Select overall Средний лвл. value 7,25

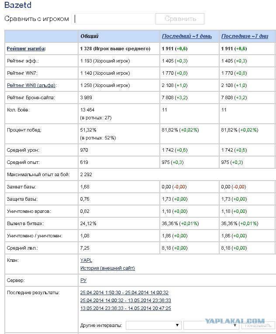pyautogui.click(x=85, y=248)
